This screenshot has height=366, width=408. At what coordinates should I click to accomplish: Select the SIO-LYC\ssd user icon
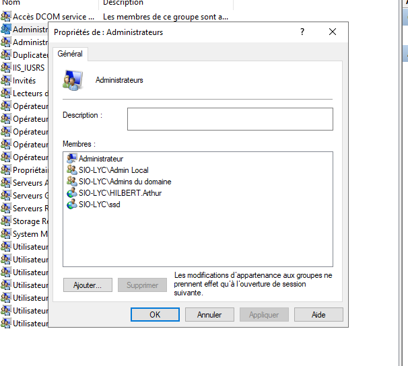click(x=71, y=204)
